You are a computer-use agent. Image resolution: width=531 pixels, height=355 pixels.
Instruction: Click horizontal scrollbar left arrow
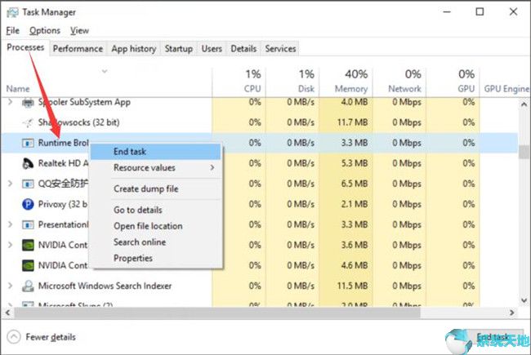pyautogui.click(x=7, y=313)
